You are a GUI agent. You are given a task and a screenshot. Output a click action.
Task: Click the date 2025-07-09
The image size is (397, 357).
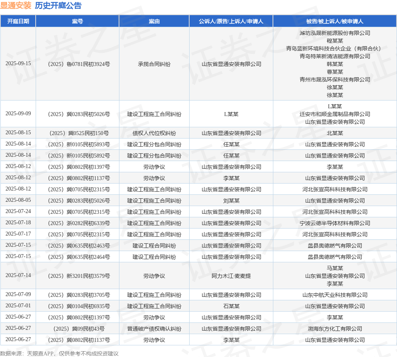pyautogui.click(x=18, y=295)
